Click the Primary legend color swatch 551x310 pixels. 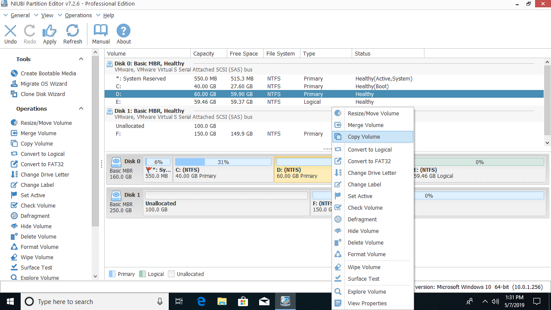point(112,274)
